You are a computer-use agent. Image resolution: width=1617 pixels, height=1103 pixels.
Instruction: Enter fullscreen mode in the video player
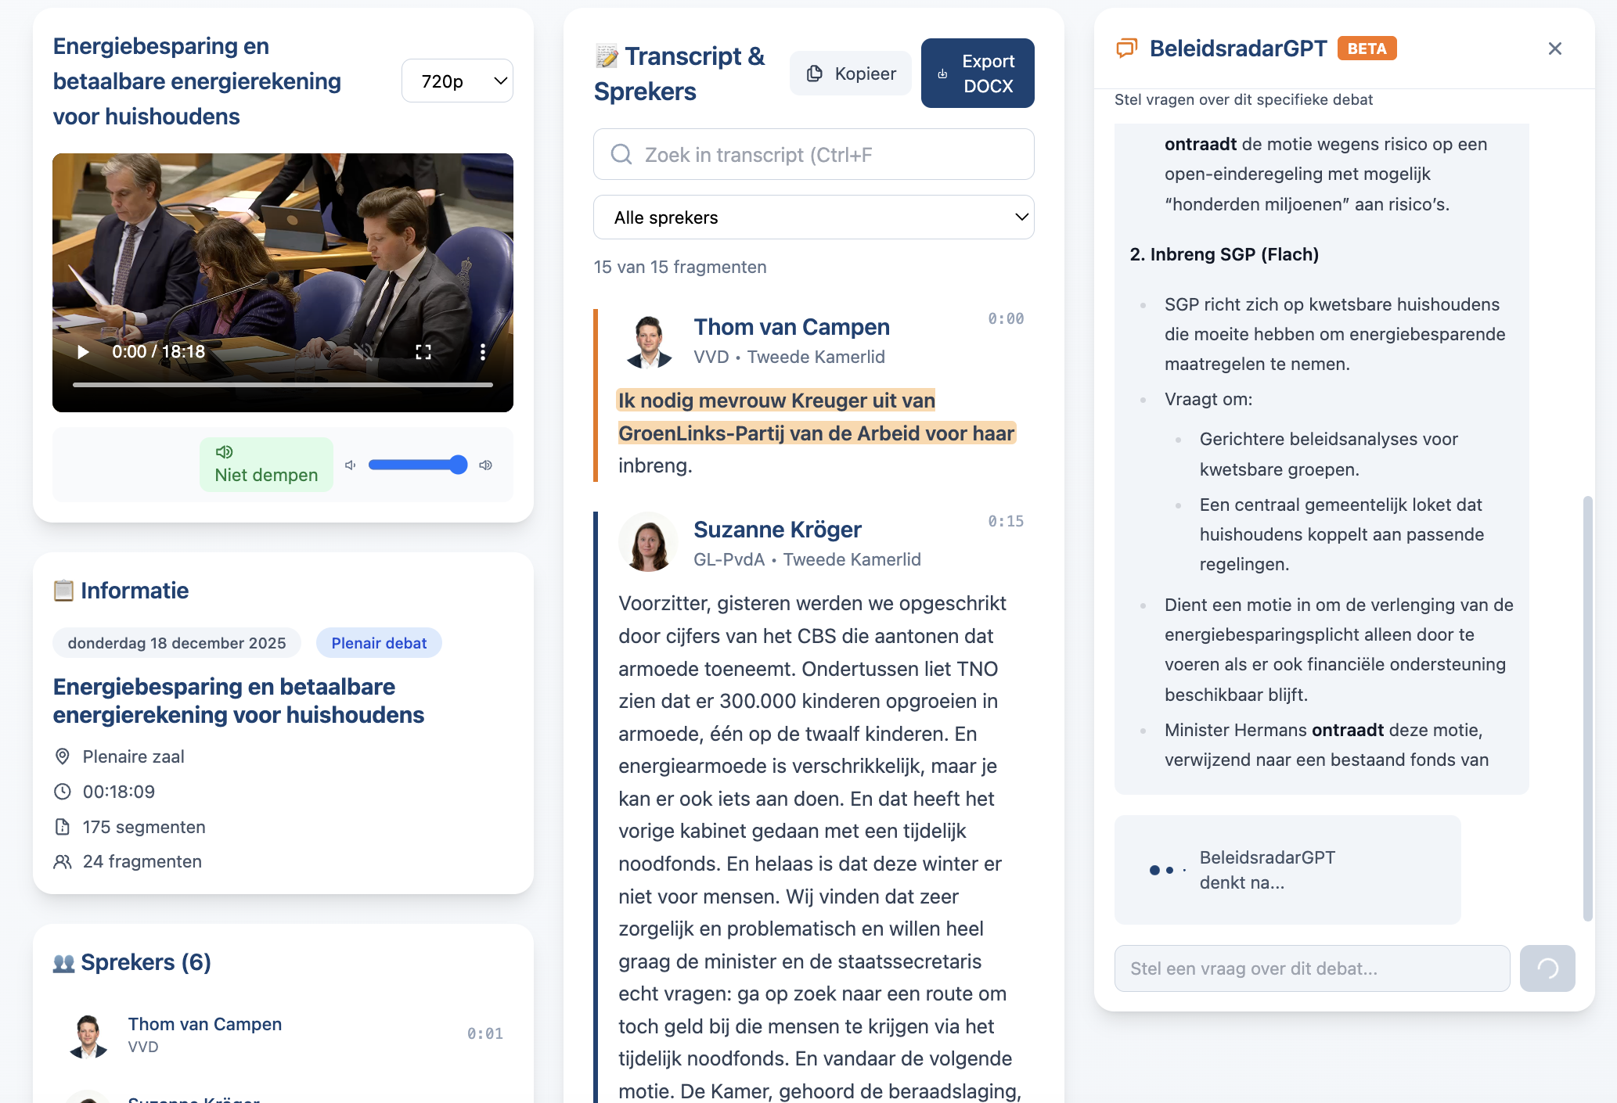423,351
